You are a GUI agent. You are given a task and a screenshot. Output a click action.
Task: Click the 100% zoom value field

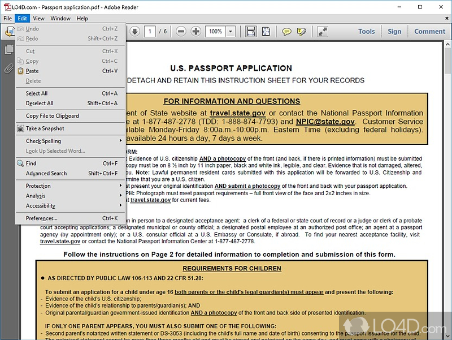(215, 31)
